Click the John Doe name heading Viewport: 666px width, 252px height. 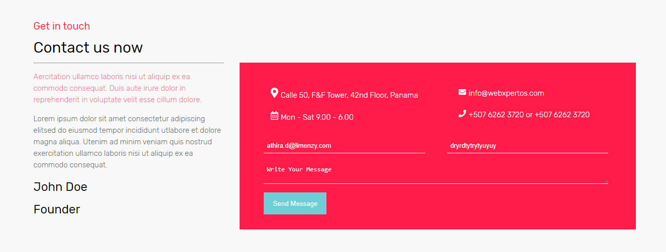coord(60,187)
